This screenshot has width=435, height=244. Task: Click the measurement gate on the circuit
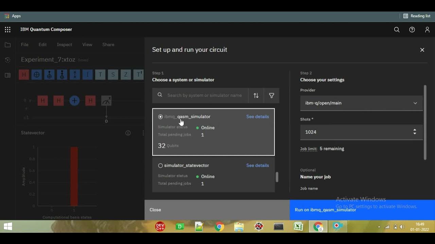(106, 101)
